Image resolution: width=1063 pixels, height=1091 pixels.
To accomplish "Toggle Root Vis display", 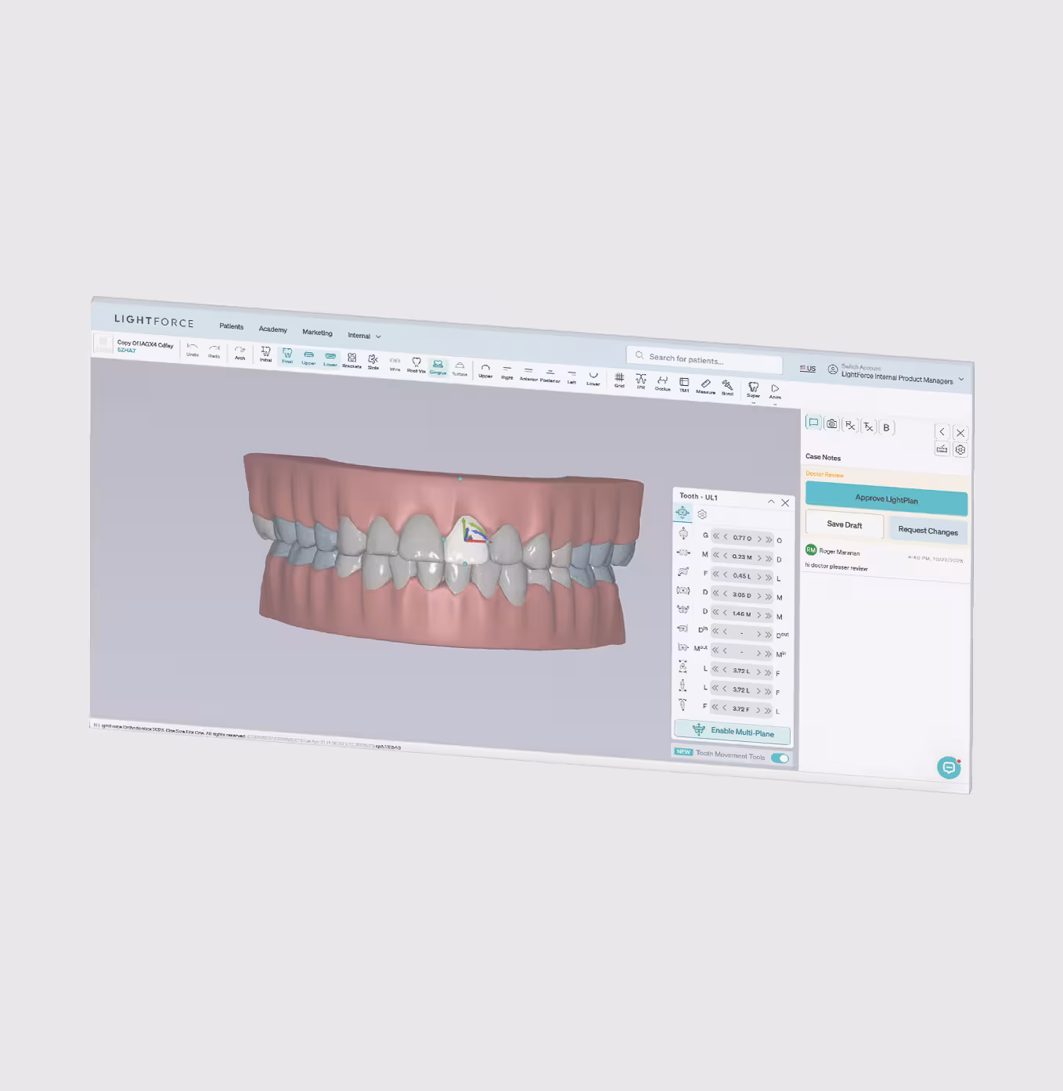I will tap(416, 365).
